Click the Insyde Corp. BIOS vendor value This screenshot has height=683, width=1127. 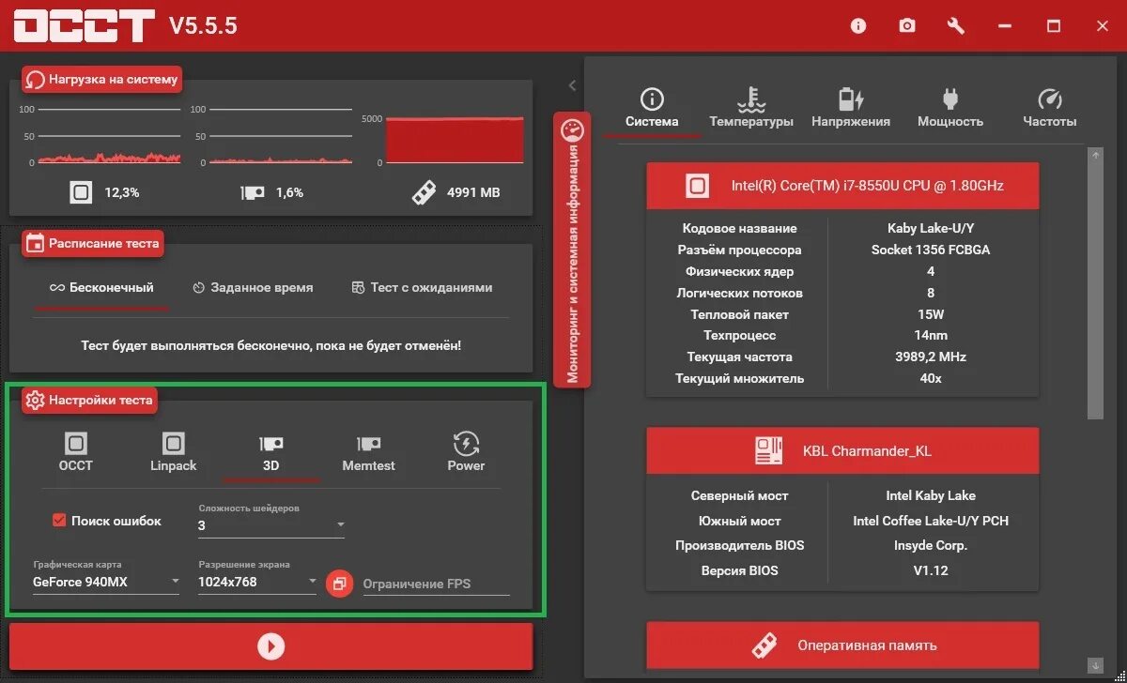click(x=931, y=546)
